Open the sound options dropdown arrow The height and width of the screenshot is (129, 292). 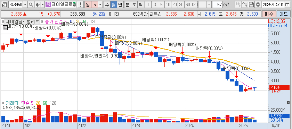(x=42, y=5)
